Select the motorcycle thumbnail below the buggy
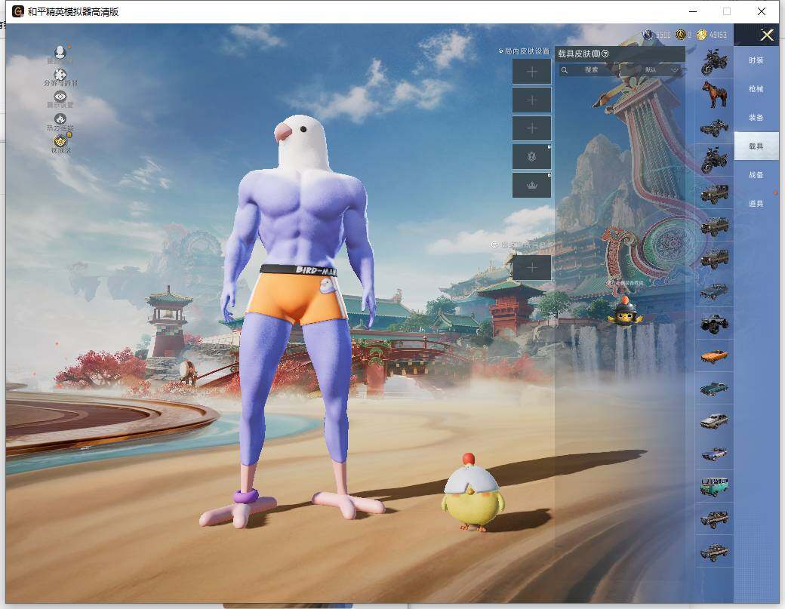 (714, 160)
